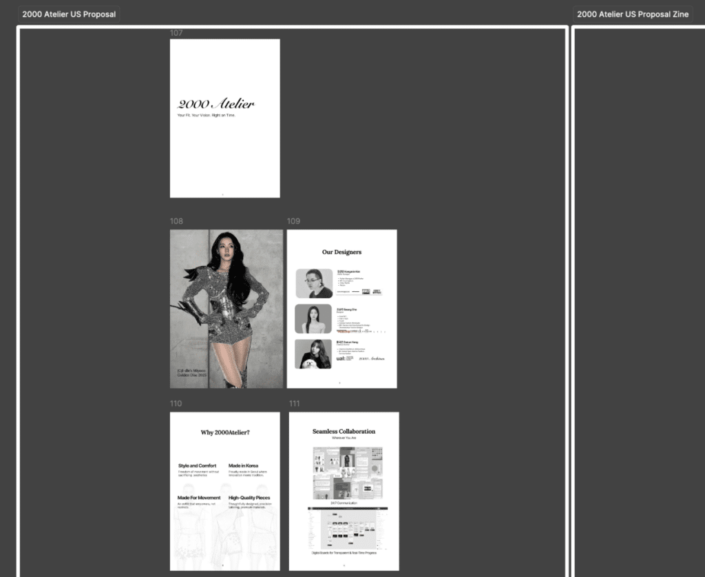The width and height of the screenshot is (705, 577).
Task: Select the model photo in frame 108
Action: pos(227,309)
